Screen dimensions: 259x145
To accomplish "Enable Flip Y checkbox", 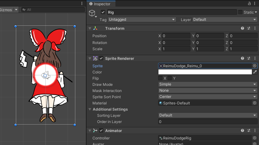I will [x=170, y=78].
